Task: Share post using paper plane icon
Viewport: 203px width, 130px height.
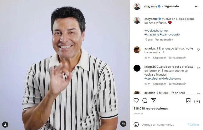Action: 153,100
